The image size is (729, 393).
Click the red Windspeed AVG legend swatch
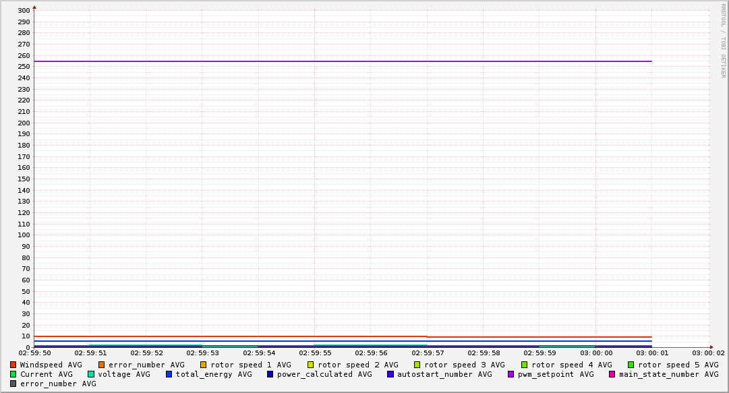click(13, 365)
